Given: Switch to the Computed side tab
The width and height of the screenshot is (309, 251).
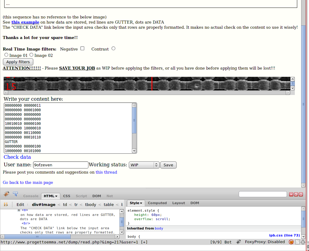Looking at the screenshot, I should (x=157, y=203).
